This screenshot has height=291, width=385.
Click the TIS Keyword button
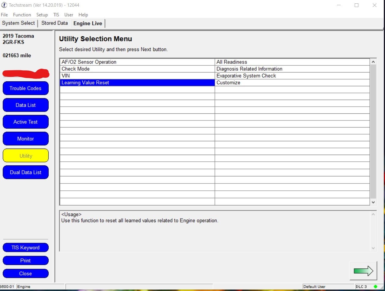pos(25,248)
